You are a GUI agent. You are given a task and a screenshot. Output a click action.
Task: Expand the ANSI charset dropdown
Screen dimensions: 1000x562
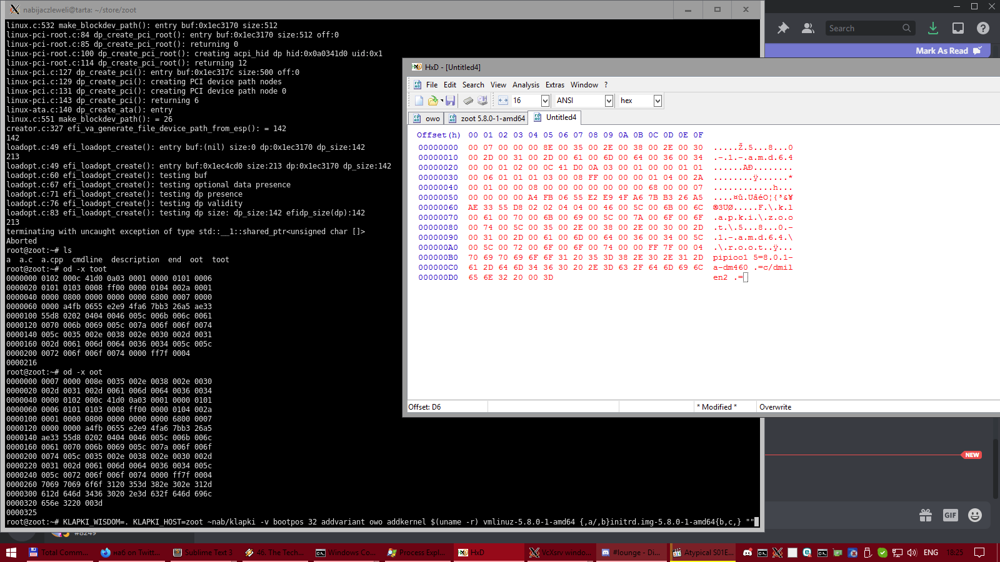[609, 101]
